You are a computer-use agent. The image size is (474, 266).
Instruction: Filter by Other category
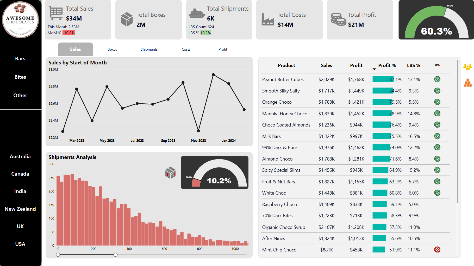[x=20, y=95]
